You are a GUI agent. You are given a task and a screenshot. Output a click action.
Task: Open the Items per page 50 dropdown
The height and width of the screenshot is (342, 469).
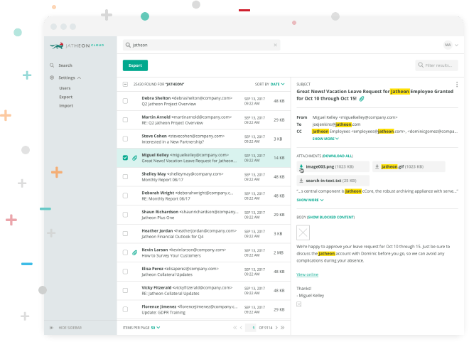(156, 328)
